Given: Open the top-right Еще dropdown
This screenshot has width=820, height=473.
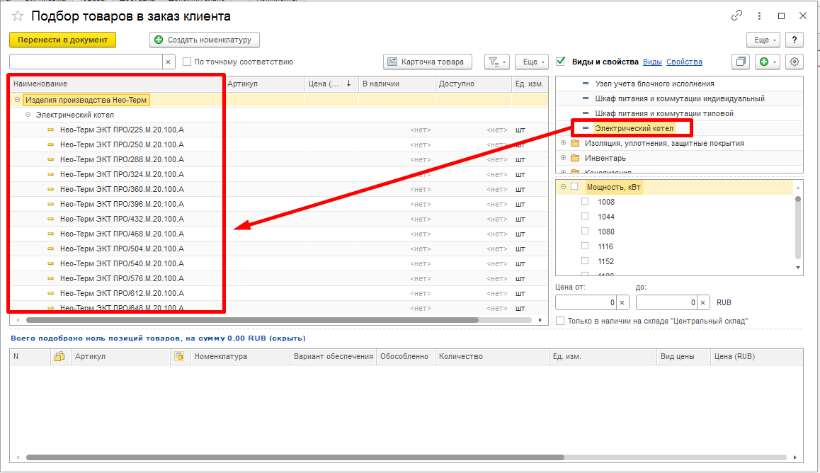Looking at the screenshot, I should [763, 40].
